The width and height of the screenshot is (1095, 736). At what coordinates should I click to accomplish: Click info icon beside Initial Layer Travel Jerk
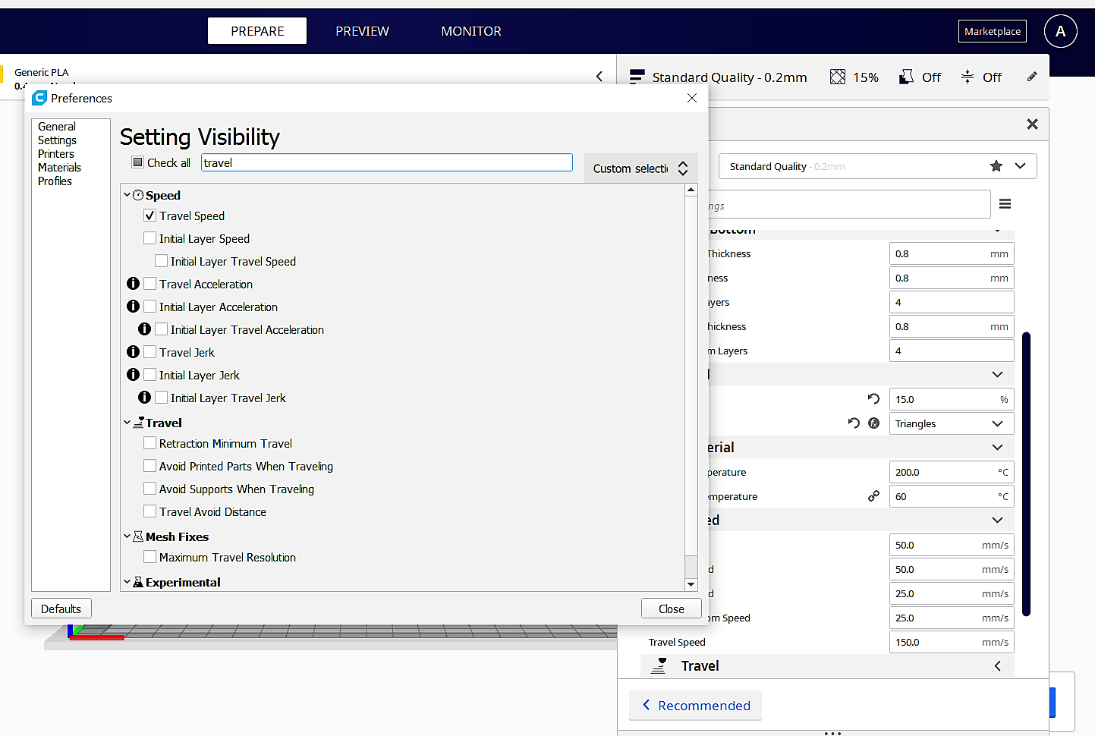(145, 398)
